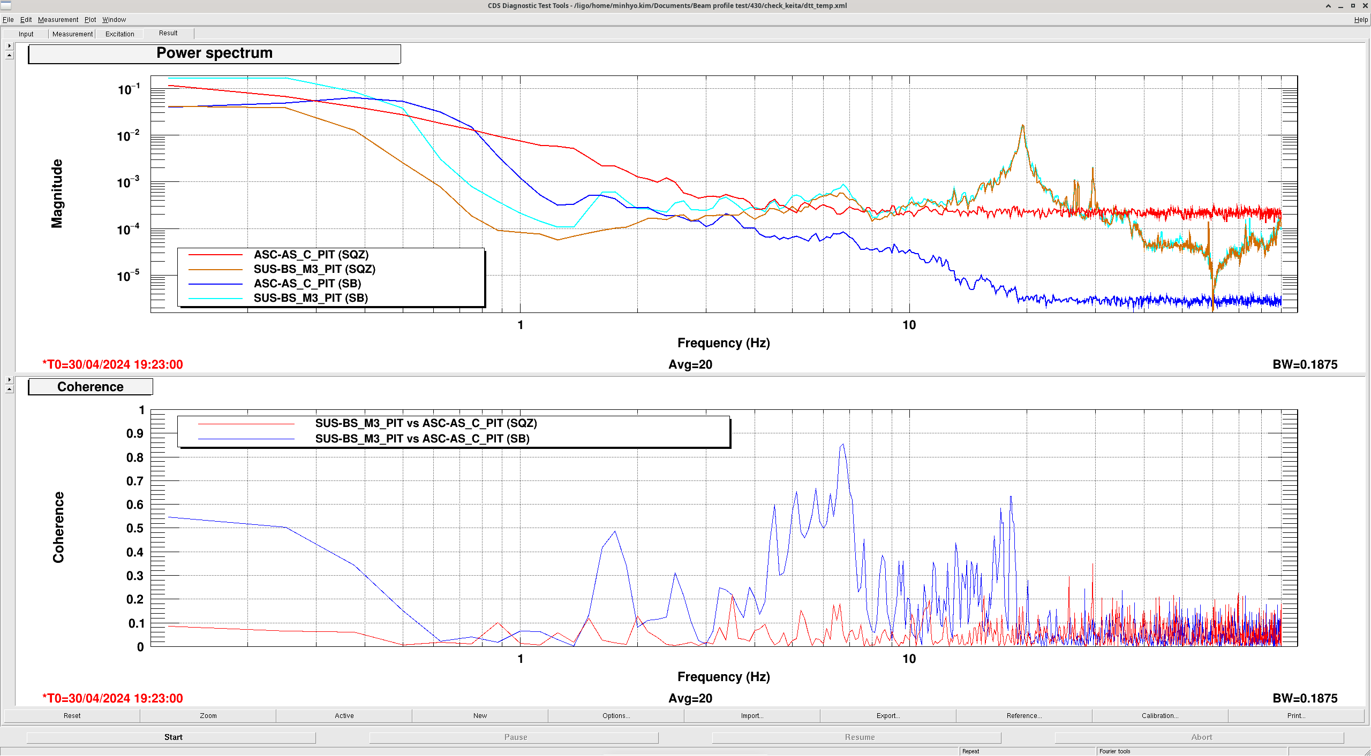Click the Options... button
The image size is (1371, 756).
(616, 716)
